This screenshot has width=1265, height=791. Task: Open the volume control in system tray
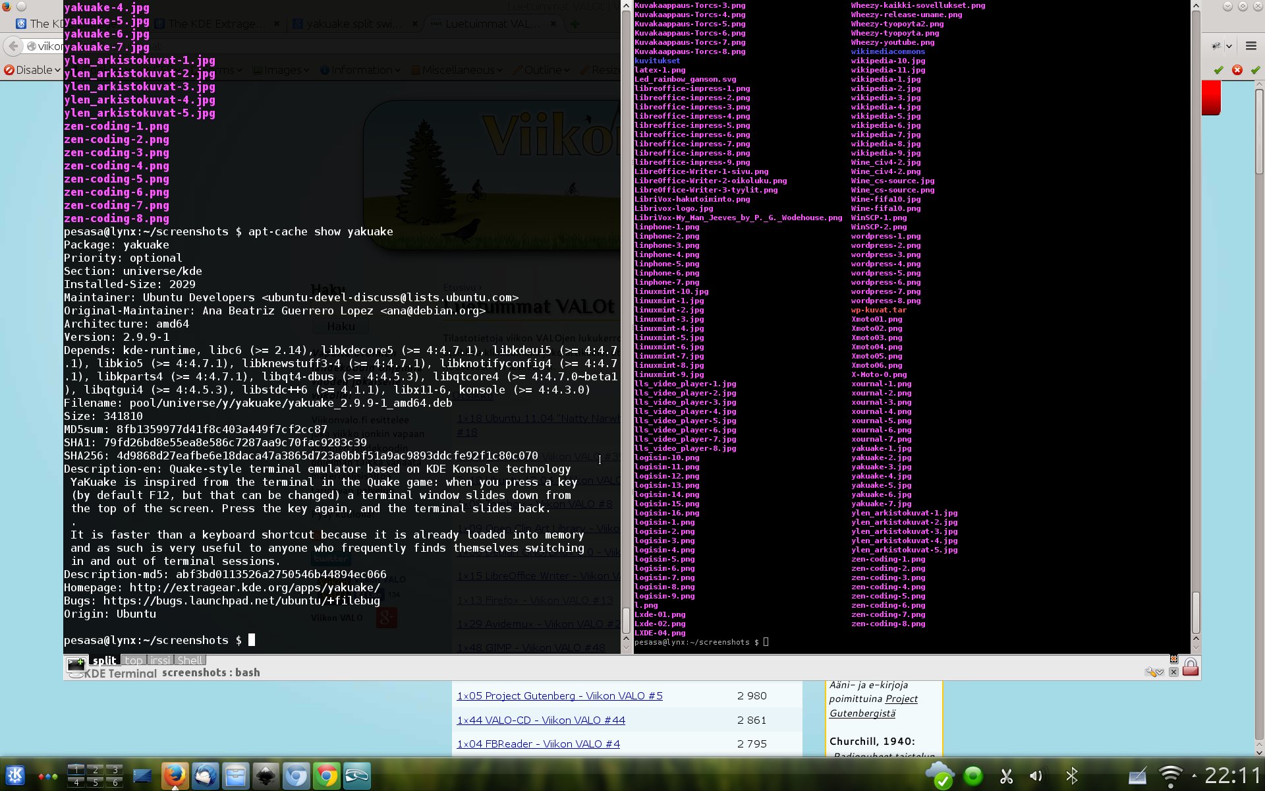(x=1036, y=776)
